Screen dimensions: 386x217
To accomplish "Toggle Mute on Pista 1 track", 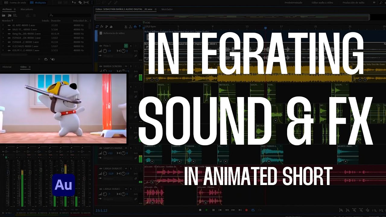I will click(126, 46).
